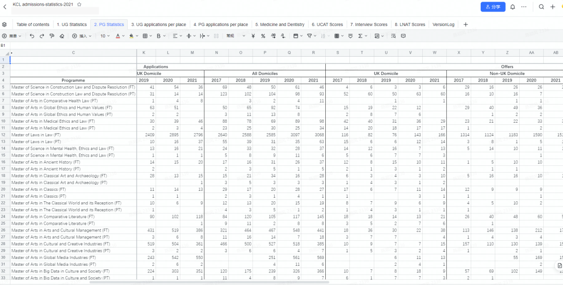The image size is (563, 285).
Task: Expand fill color dropdown arrow
Action: pyautogui.click(x=137, y=36)
